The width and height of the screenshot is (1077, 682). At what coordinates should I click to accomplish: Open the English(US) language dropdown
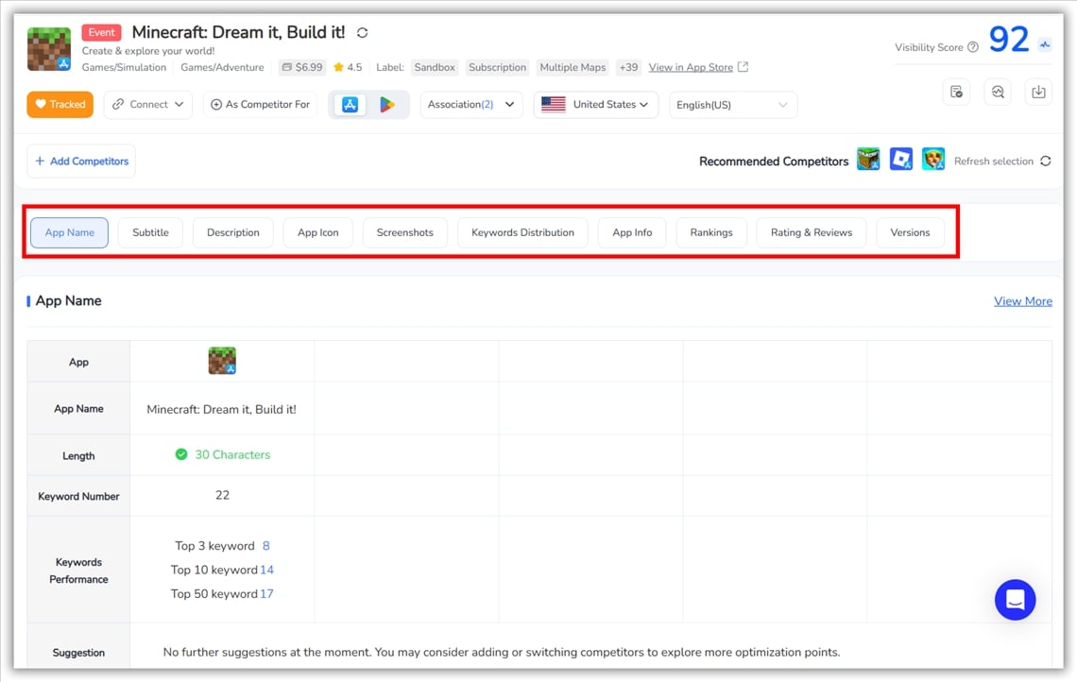(x=732, y=105)
